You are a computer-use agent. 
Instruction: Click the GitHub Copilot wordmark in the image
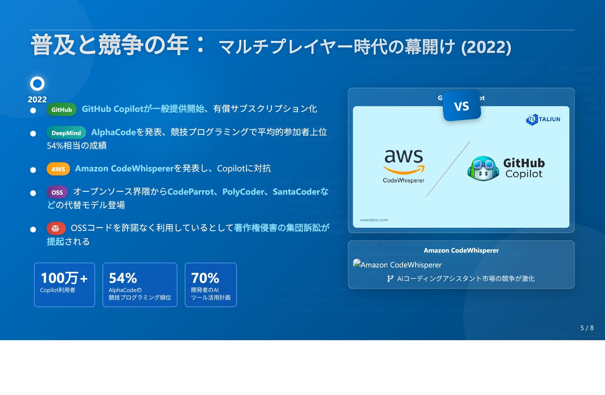[524, 169]
